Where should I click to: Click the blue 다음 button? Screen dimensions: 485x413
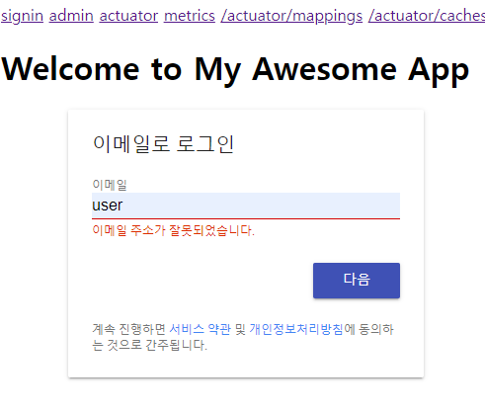point(357,281)
